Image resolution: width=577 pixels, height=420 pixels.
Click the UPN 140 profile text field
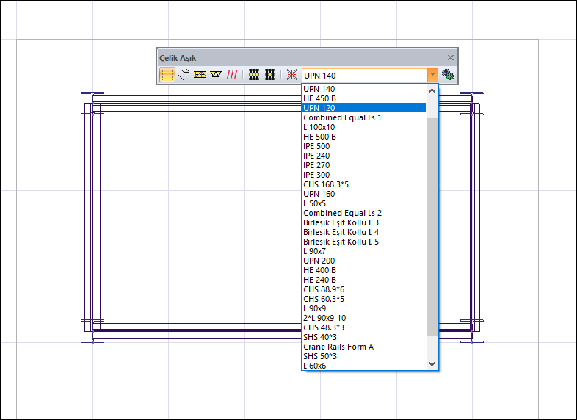(x=363, y=75)
